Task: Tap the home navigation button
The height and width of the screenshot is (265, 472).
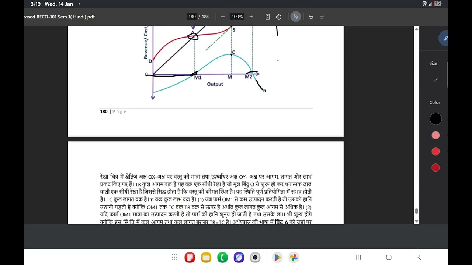Action: [389, 257]
